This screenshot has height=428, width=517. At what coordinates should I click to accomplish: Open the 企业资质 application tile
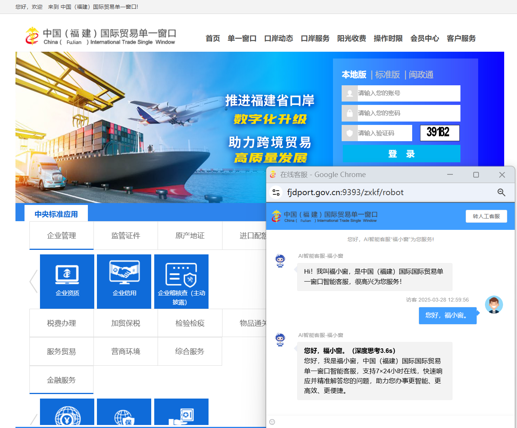tap(67, 281)
